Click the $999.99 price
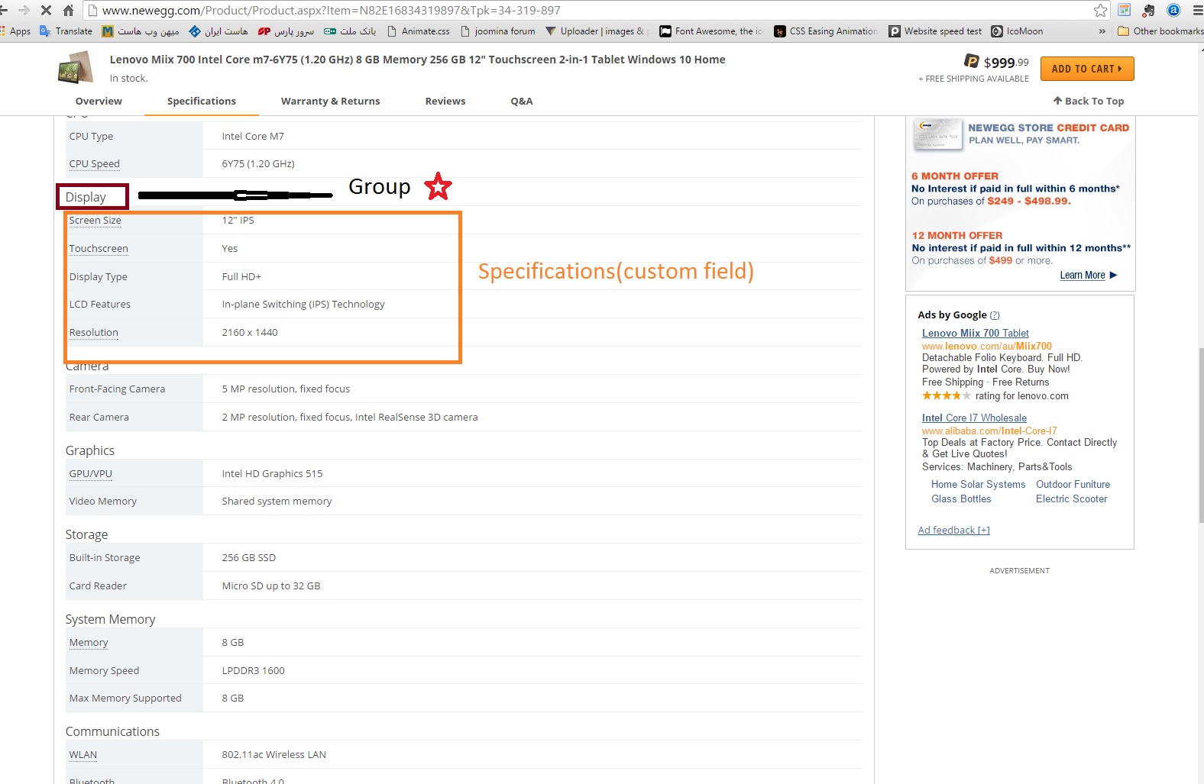Viewport: 1204px width, 784px height. pos(1006,63)
